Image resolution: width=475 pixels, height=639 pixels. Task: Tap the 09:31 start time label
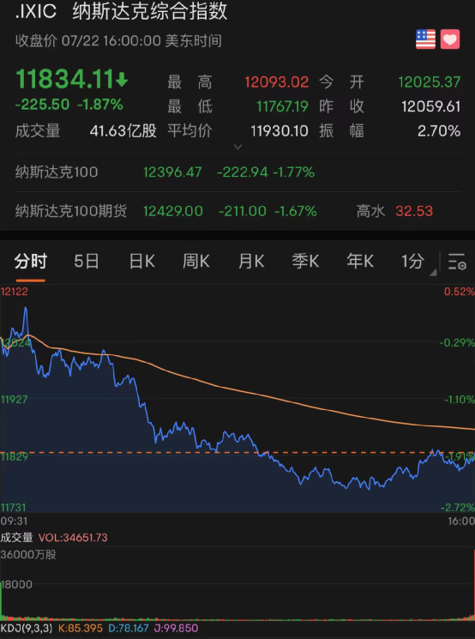click(x=14, y=521)
